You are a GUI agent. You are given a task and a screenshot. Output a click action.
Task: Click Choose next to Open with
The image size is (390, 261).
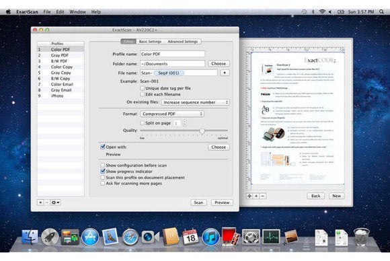coord(219,147)
